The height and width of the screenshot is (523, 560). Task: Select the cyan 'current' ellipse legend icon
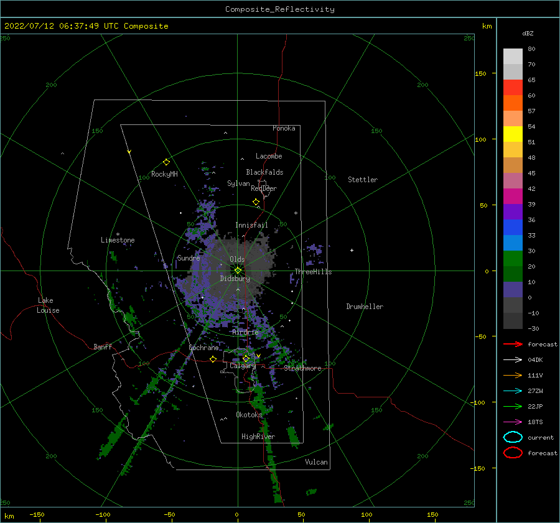click(513, 437)
